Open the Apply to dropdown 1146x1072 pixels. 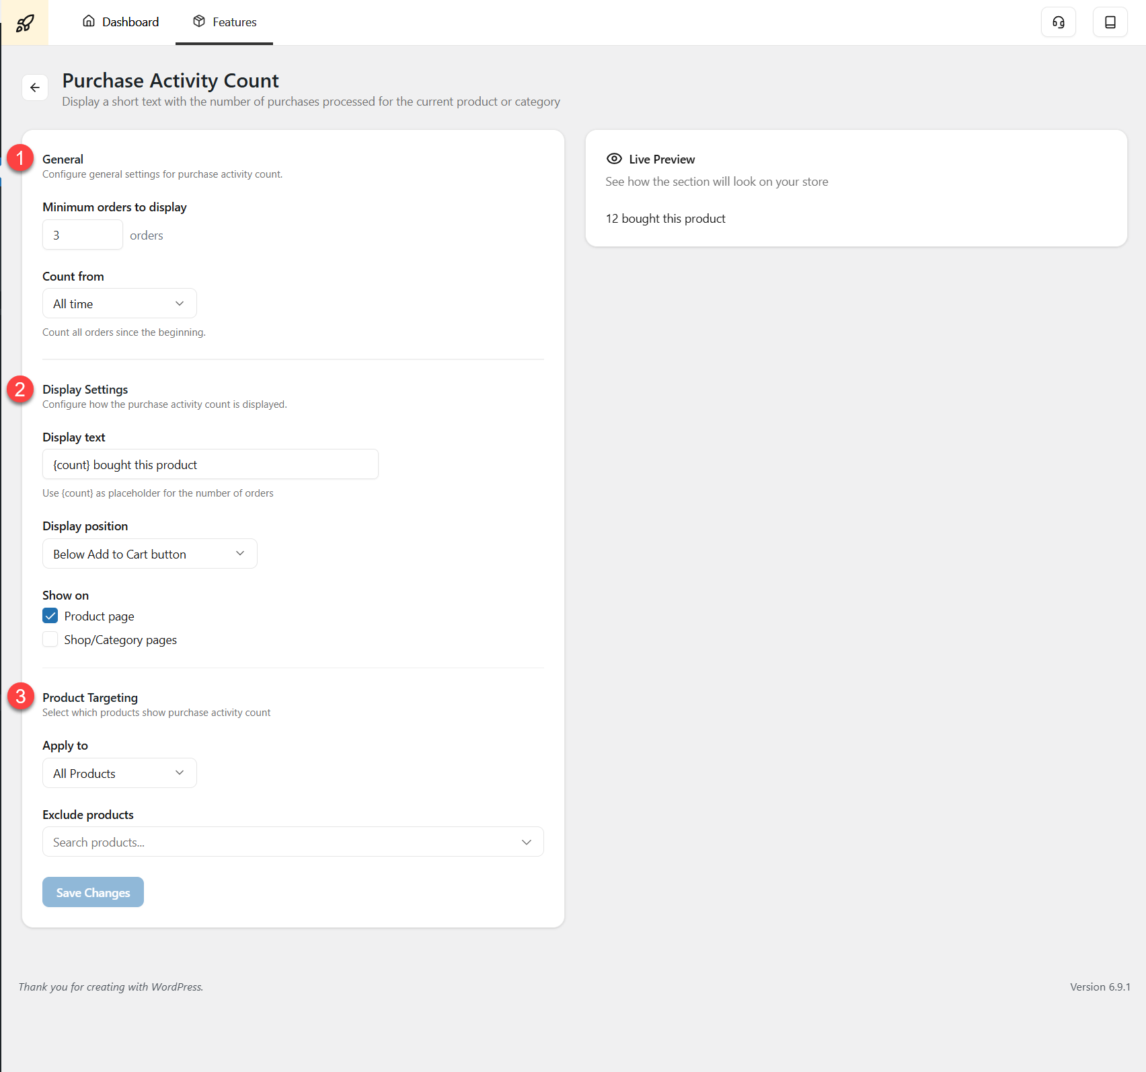(120, 773)
